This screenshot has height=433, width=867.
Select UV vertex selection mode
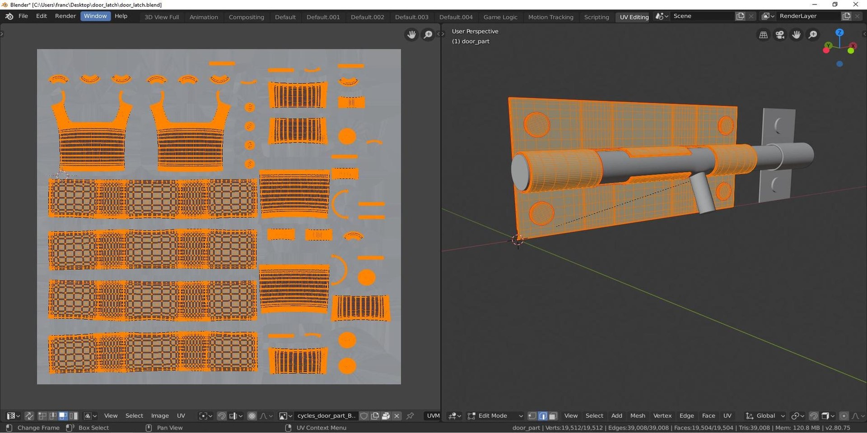click(42, 416)
